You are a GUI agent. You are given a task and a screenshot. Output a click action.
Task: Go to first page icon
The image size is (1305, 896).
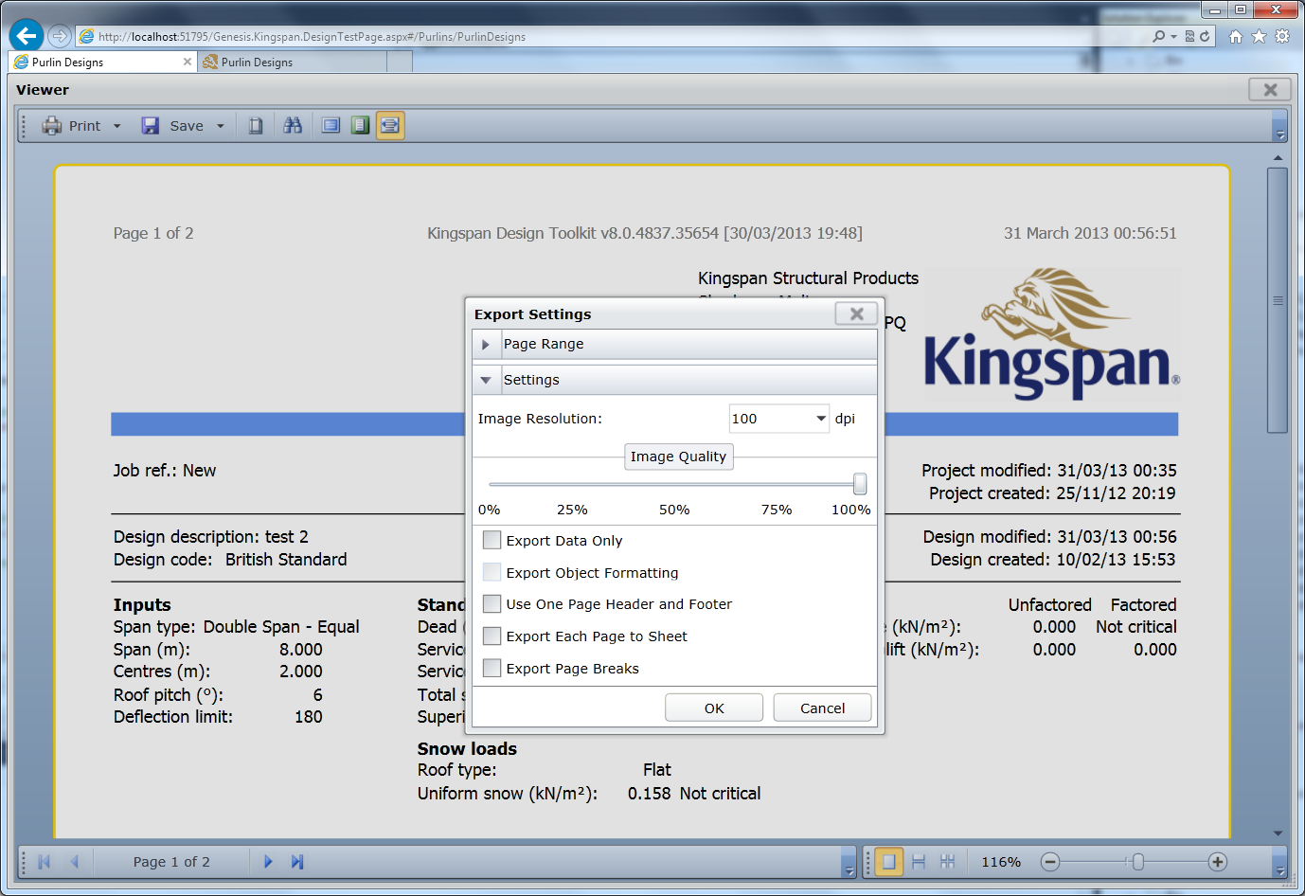click(44, 862)
